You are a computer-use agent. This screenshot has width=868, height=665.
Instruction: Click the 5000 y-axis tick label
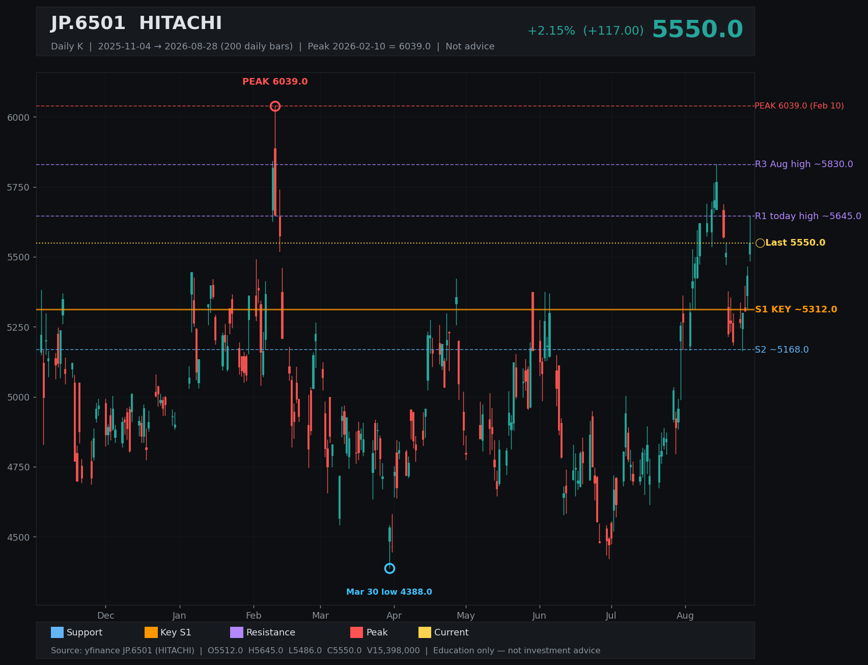point(18,397)
